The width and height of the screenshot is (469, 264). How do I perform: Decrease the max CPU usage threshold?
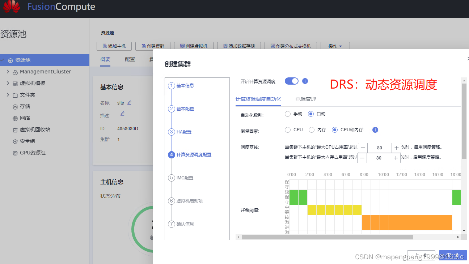tap(363, 148)
